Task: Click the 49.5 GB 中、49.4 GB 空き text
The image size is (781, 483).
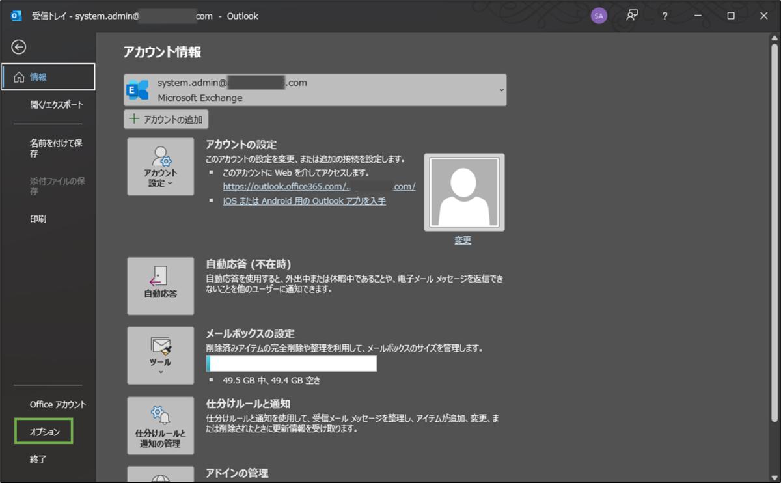Action: pyautogui.click(x=271, y=380)
